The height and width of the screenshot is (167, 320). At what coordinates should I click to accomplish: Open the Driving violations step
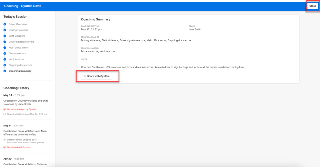pyautogui.click(x=18, y=30)
